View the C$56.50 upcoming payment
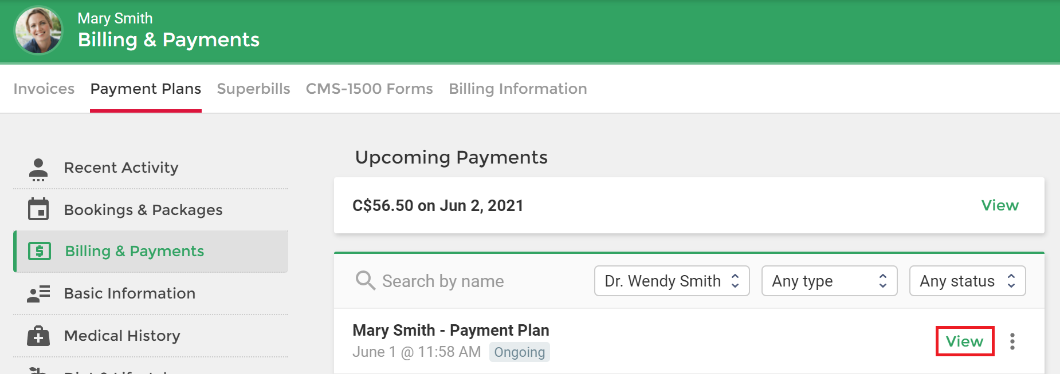1060x374 pixels. click(1000, 205)
